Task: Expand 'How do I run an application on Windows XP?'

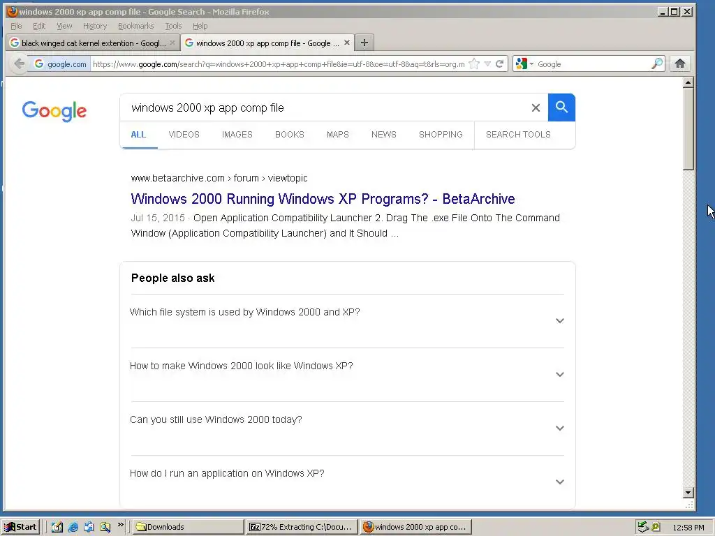Action: (x=348, y=482)
